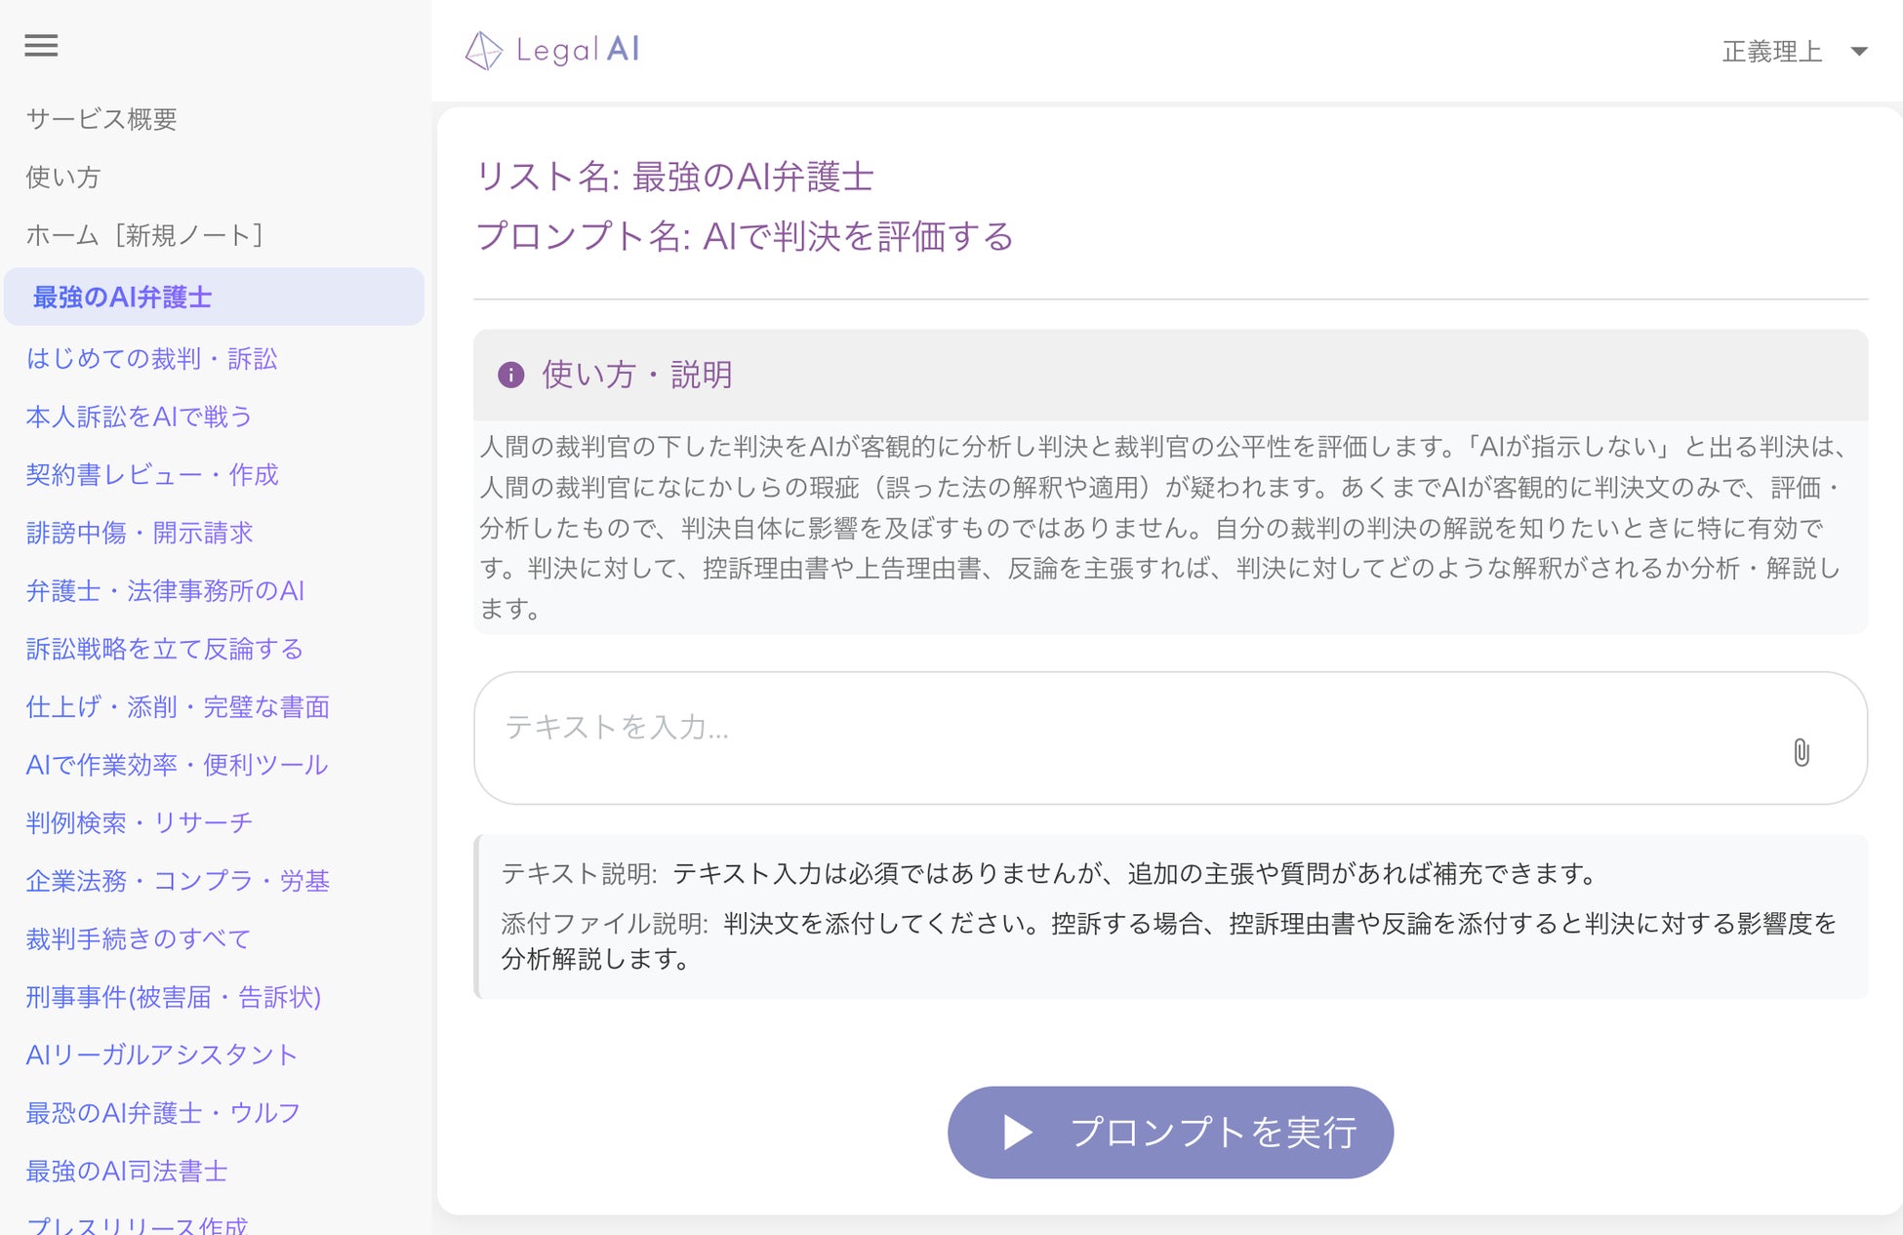Image resolution: width=1903 pixels, height=1235 pixels.
Task: Select 刑事事件(被害届・告訴状) link
Action: 174,997
